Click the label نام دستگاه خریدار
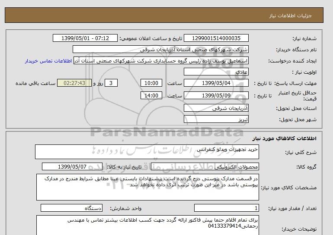The image size is (333, 235). pos(296,50)
